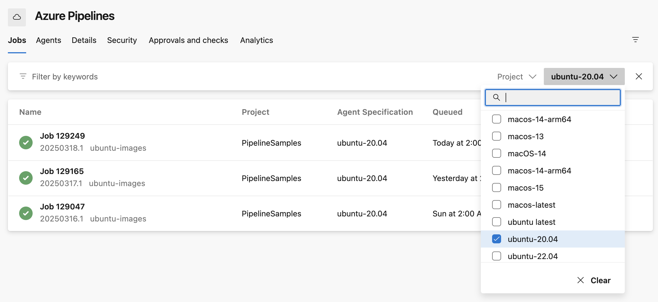Collapse the ubuntu-20.04 agent dropdown

pyautogui.click(x=584, y=77)
